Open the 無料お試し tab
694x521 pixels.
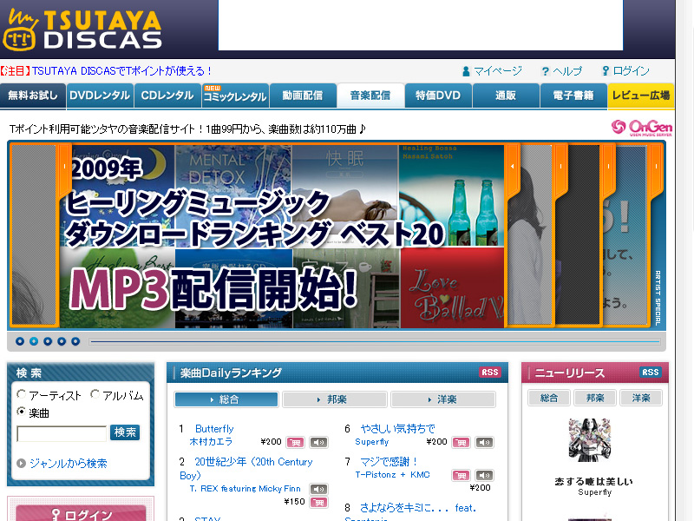pos(33,96)
